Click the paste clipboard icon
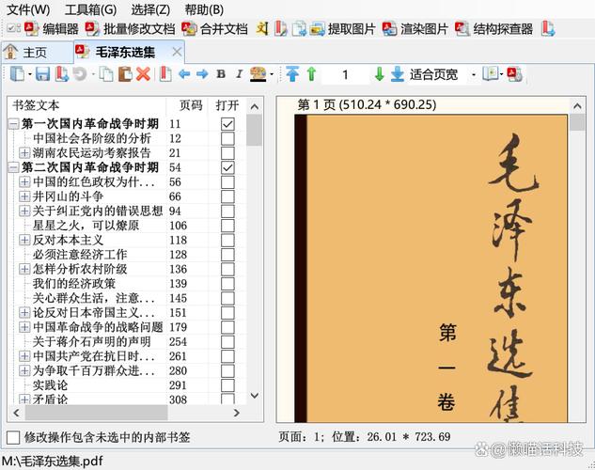Image resolution: width=595 pixels, height=470 pixels. pyautogui.click(x=125, y=74)
